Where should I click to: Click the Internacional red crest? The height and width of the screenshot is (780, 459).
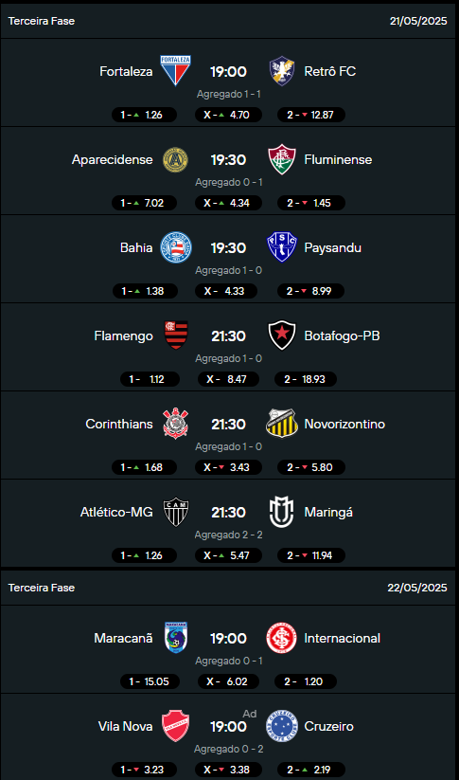point(282,638)
